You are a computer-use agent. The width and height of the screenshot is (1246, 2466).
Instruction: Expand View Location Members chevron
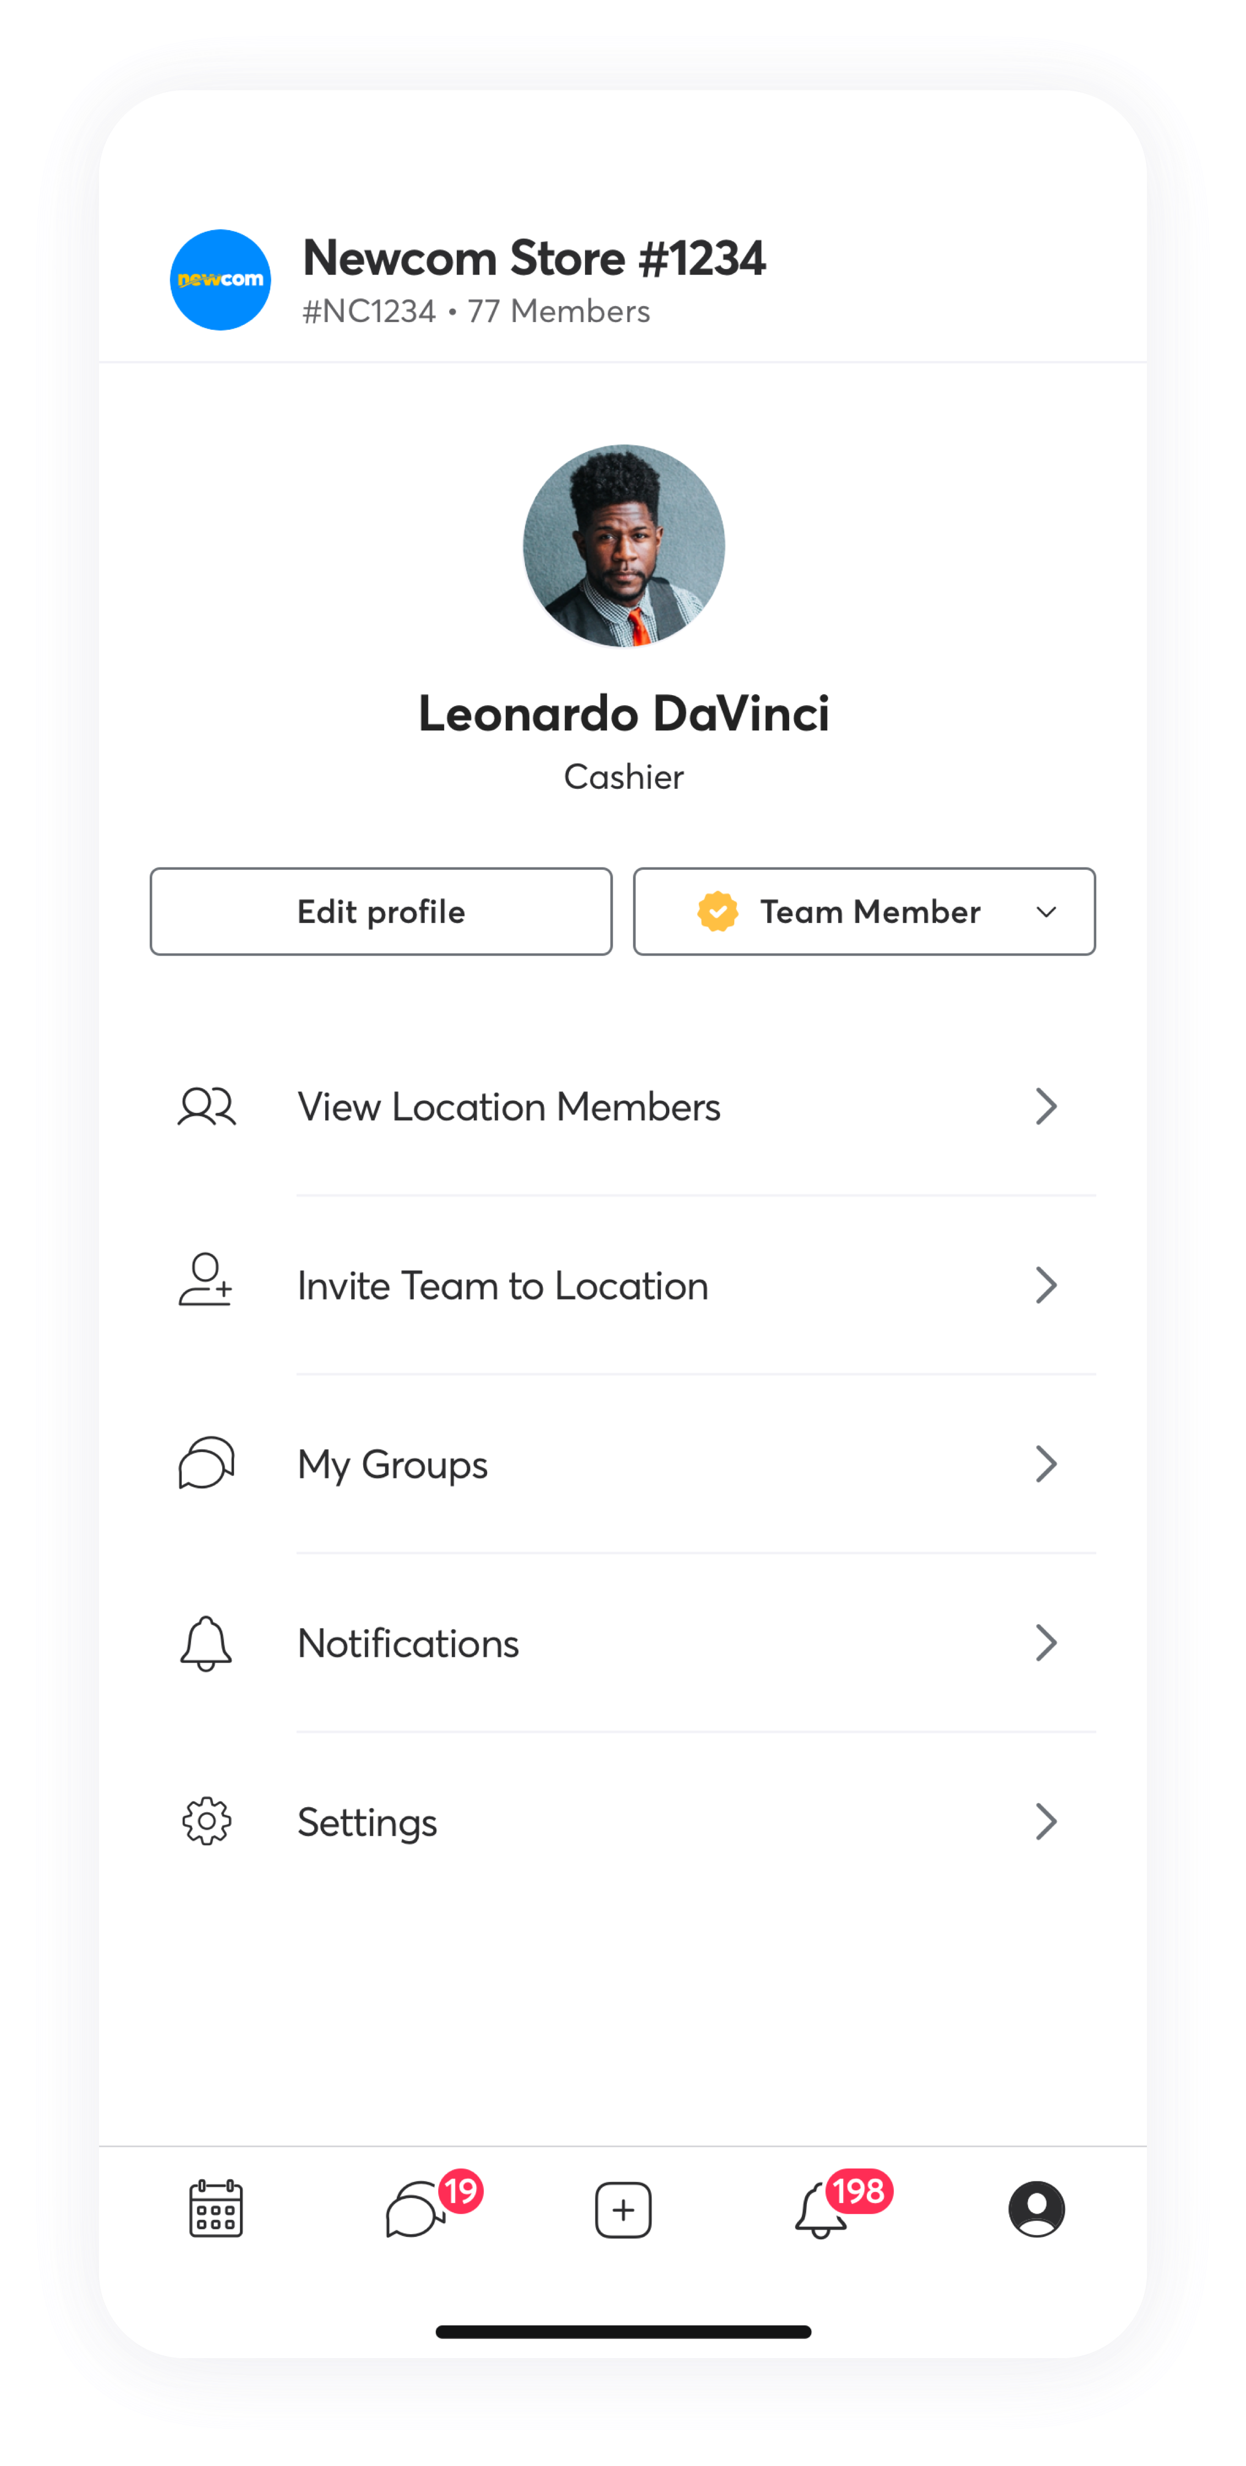1046,1106
